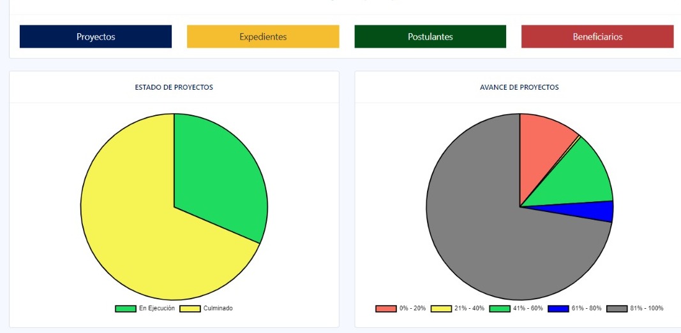This screenshot has height=333, width=681.
Task: Open the Expedientes section
Action: [x=263, y=37]
